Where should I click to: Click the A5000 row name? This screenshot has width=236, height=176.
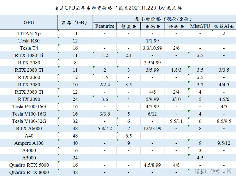[x=29, y=158]
